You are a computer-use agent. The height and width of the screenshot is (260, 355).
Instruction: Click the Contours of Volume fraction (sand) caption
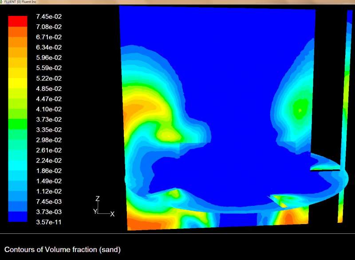click(x=63, y=250)
